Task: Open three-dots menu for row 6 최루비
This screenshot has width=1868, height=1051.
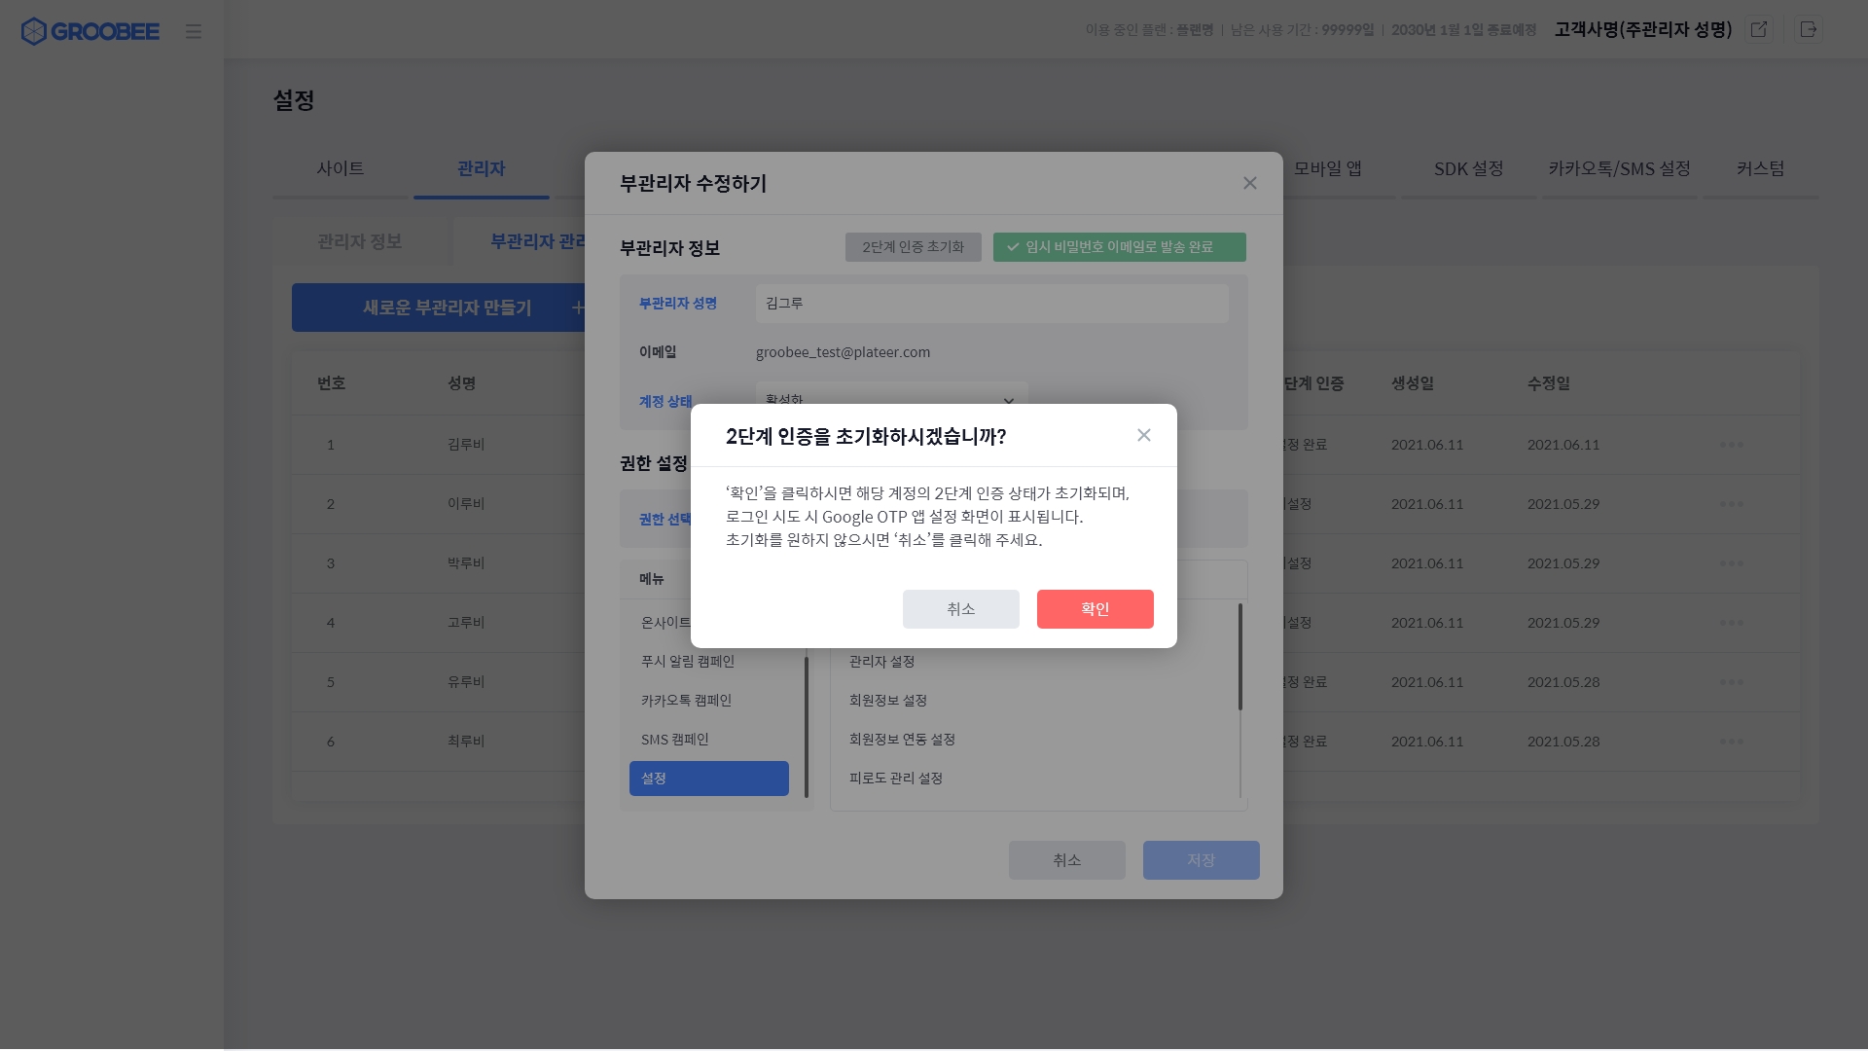Action: [1731, 742]
